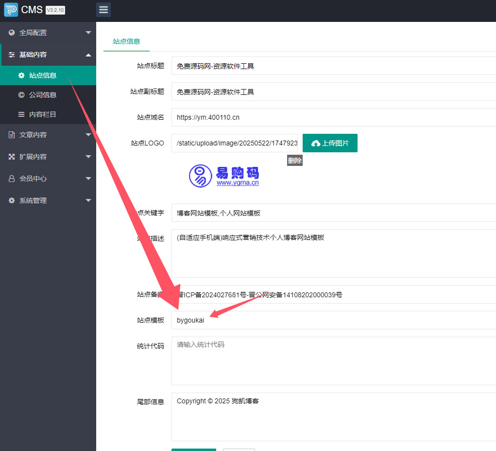Expand the 全局配置 section
496x451 pixels.
coord(48,33)
